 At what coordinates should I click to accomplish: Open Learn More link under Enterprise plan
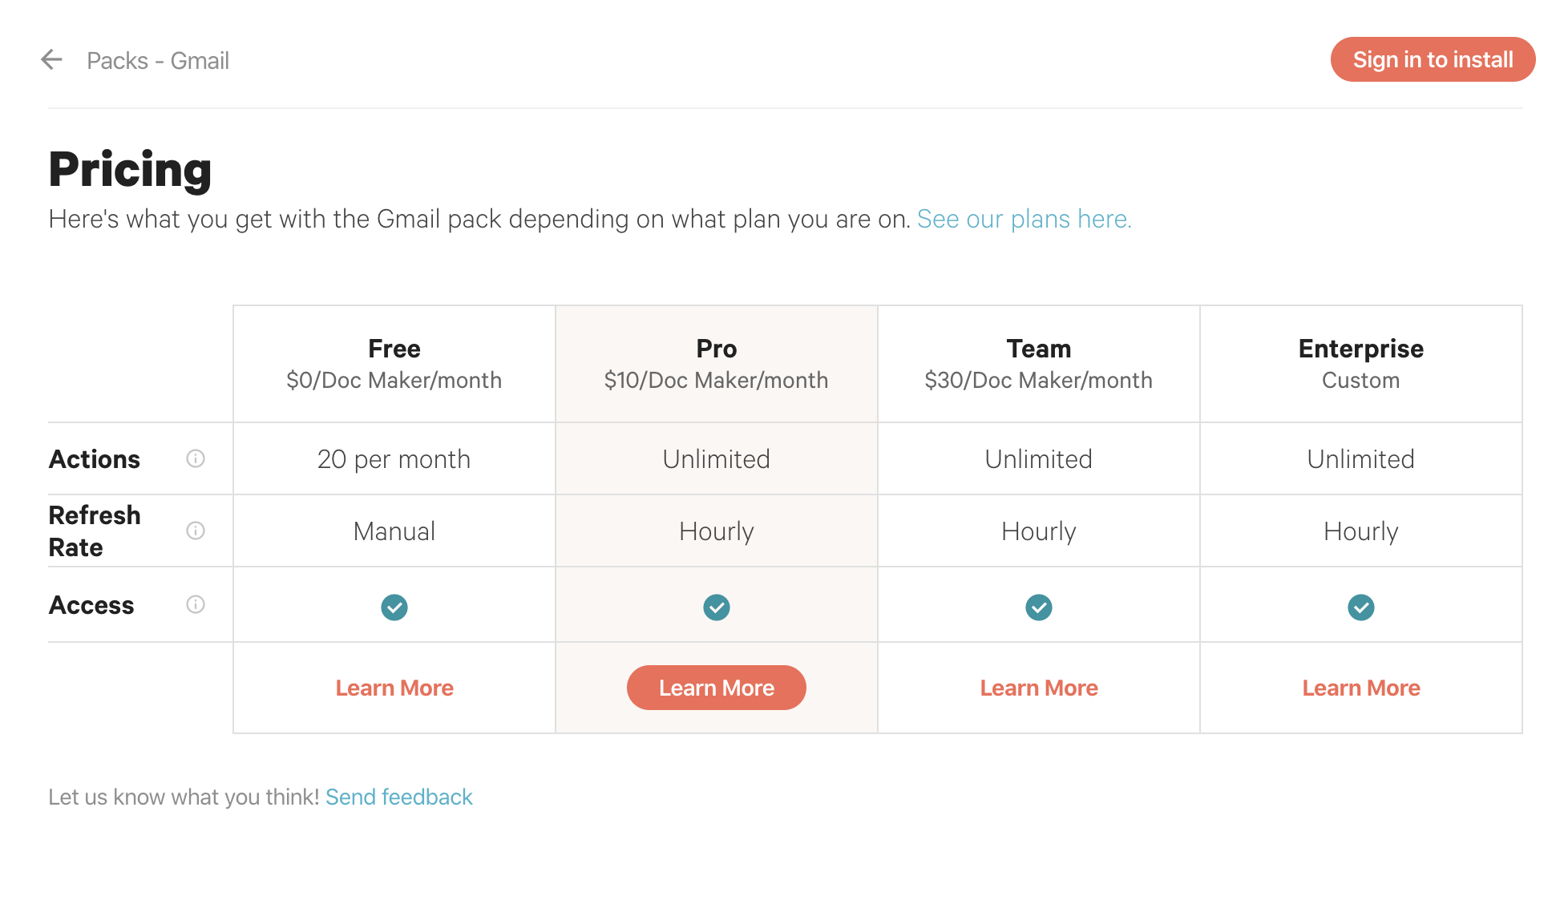[x=1361, y=688]
